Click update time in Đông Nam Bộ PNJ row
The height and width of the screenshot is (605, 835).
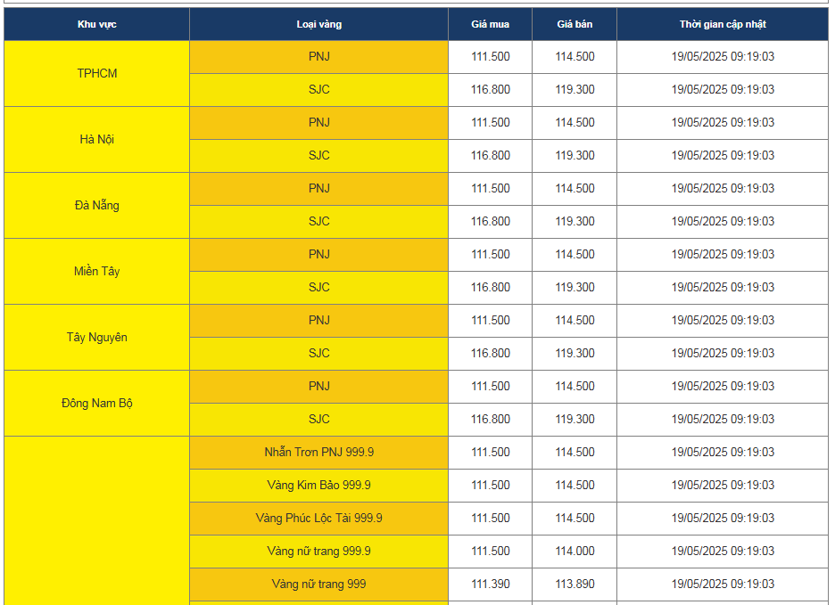[x=723, y=387]
